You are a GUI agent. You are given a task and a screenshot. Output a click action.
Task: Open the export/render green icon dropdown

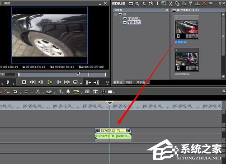(82, 93)
